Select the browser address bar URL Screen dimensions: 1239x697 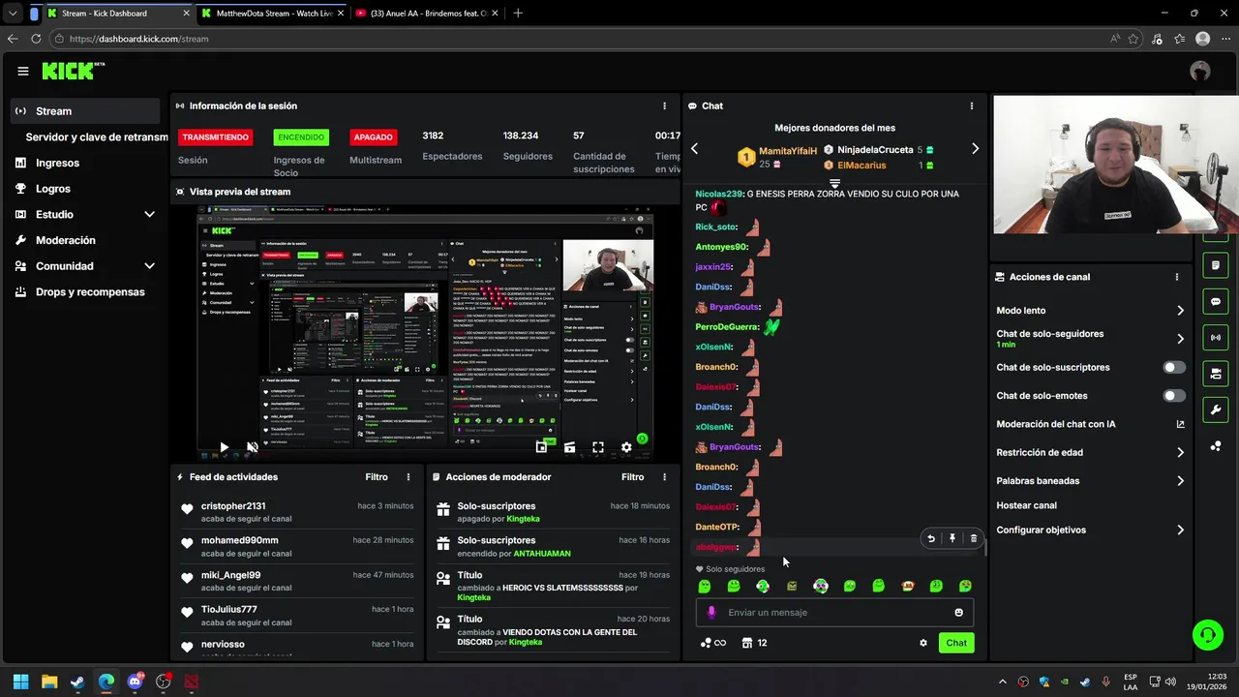coord(138,39)
